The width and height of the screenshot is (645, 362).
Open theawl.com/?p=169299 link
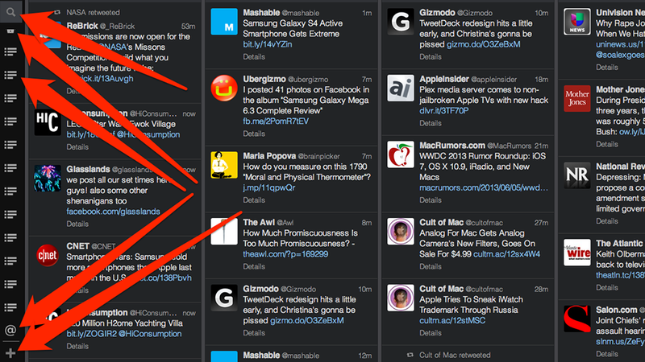285,254
